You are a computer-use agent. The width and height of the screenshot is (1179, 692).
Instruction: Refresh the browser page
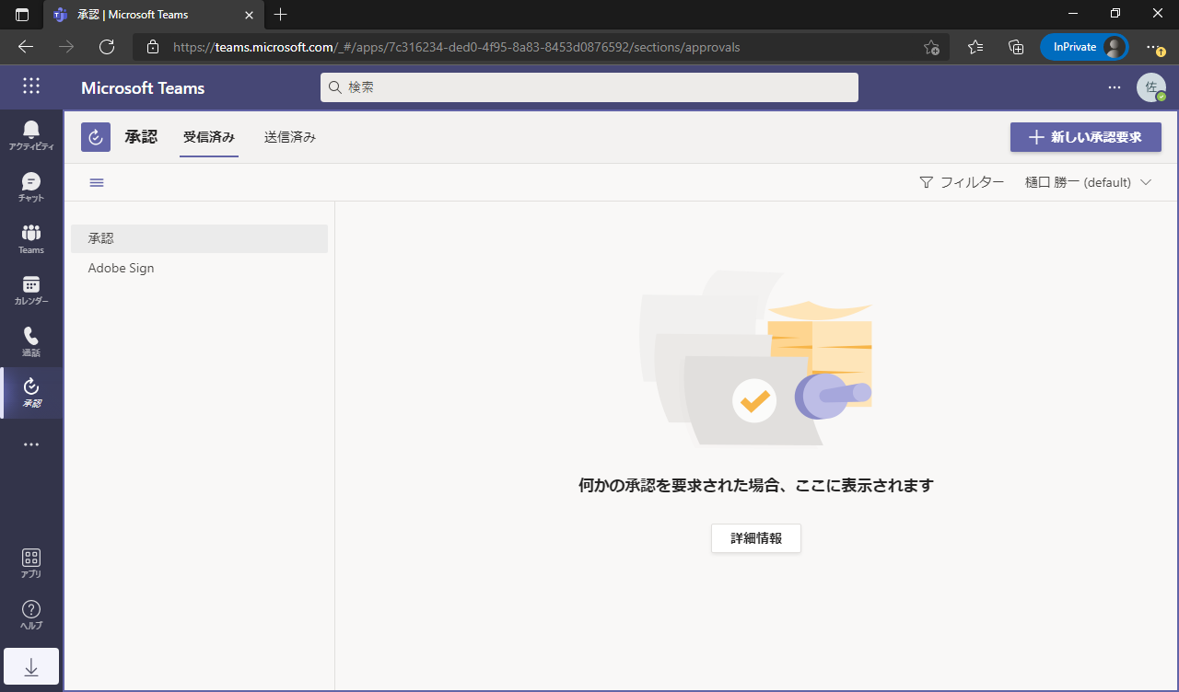(107, 47)
